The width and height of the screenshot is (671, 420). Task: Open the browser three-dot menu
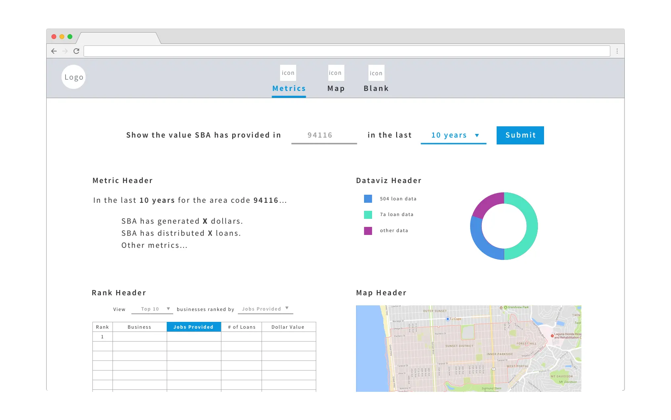[x=618, y=51]
